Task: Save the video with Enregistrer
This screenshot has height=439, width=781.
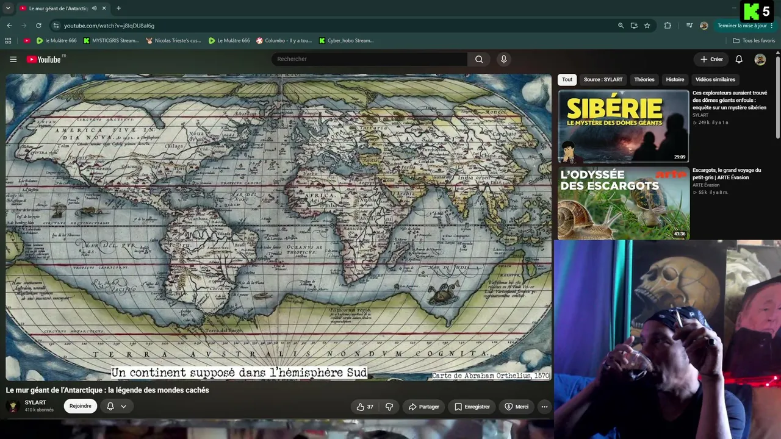Action: point(472,407)
